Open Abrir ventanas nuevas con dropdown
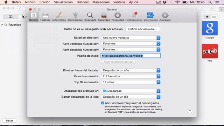This screenshot has height=126, width=224. click(x=131, y=43)
